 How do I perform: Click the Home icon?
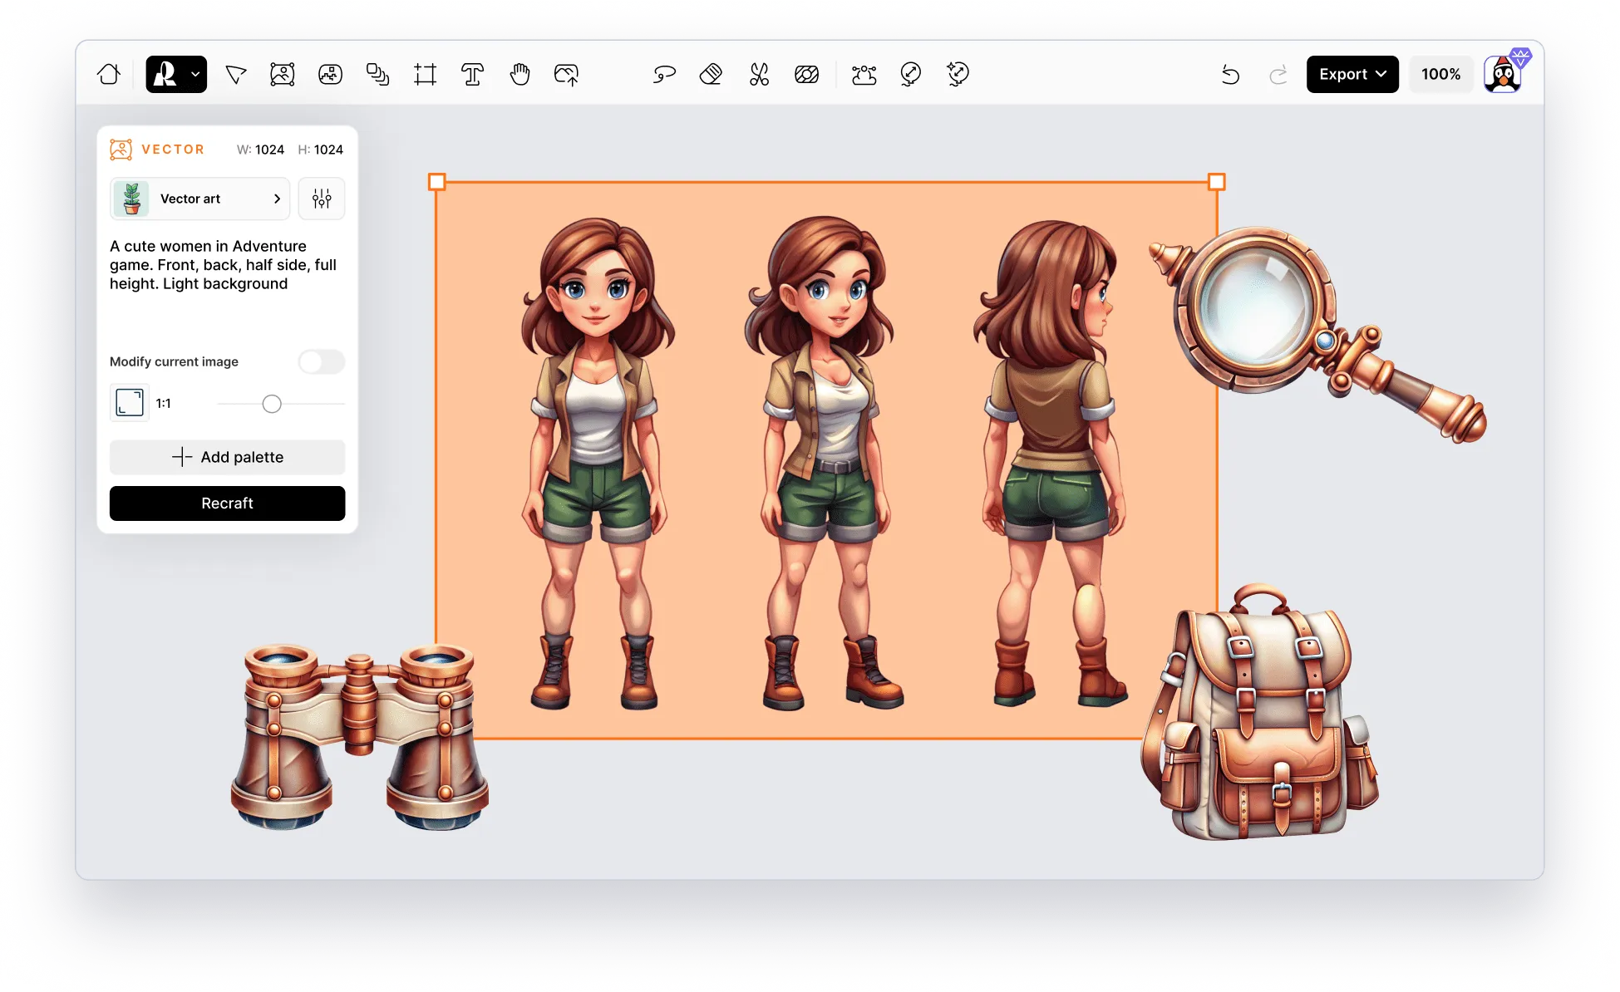coord(109,75)
